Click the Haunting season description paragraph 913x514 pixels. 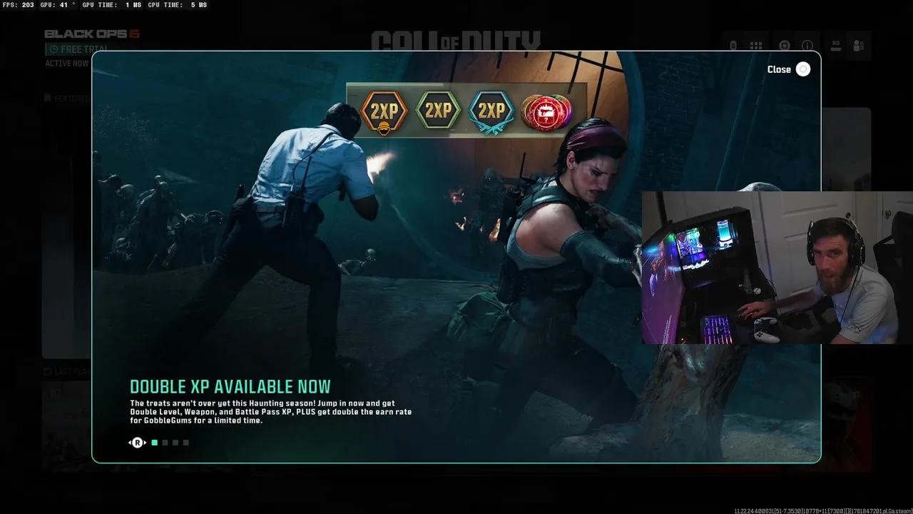tap(271, 412)
